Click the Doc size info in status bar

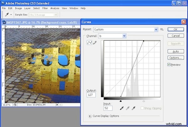click(36, 105)
